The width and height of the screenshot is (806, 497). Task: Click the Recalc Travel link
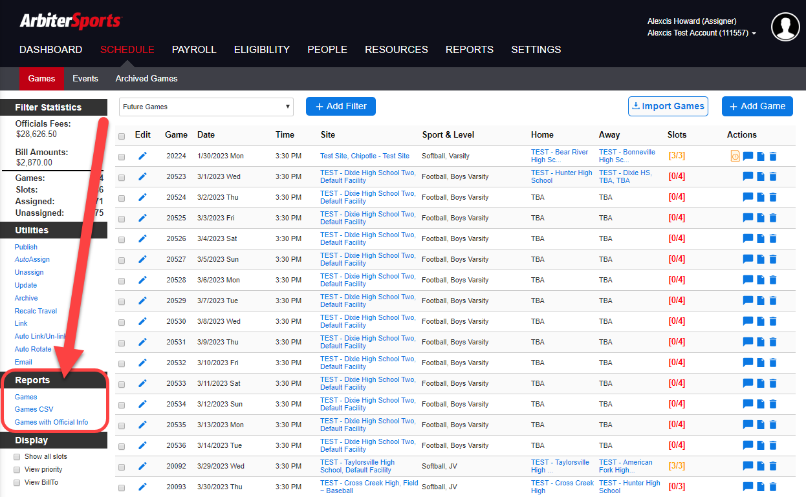(36, 311)
